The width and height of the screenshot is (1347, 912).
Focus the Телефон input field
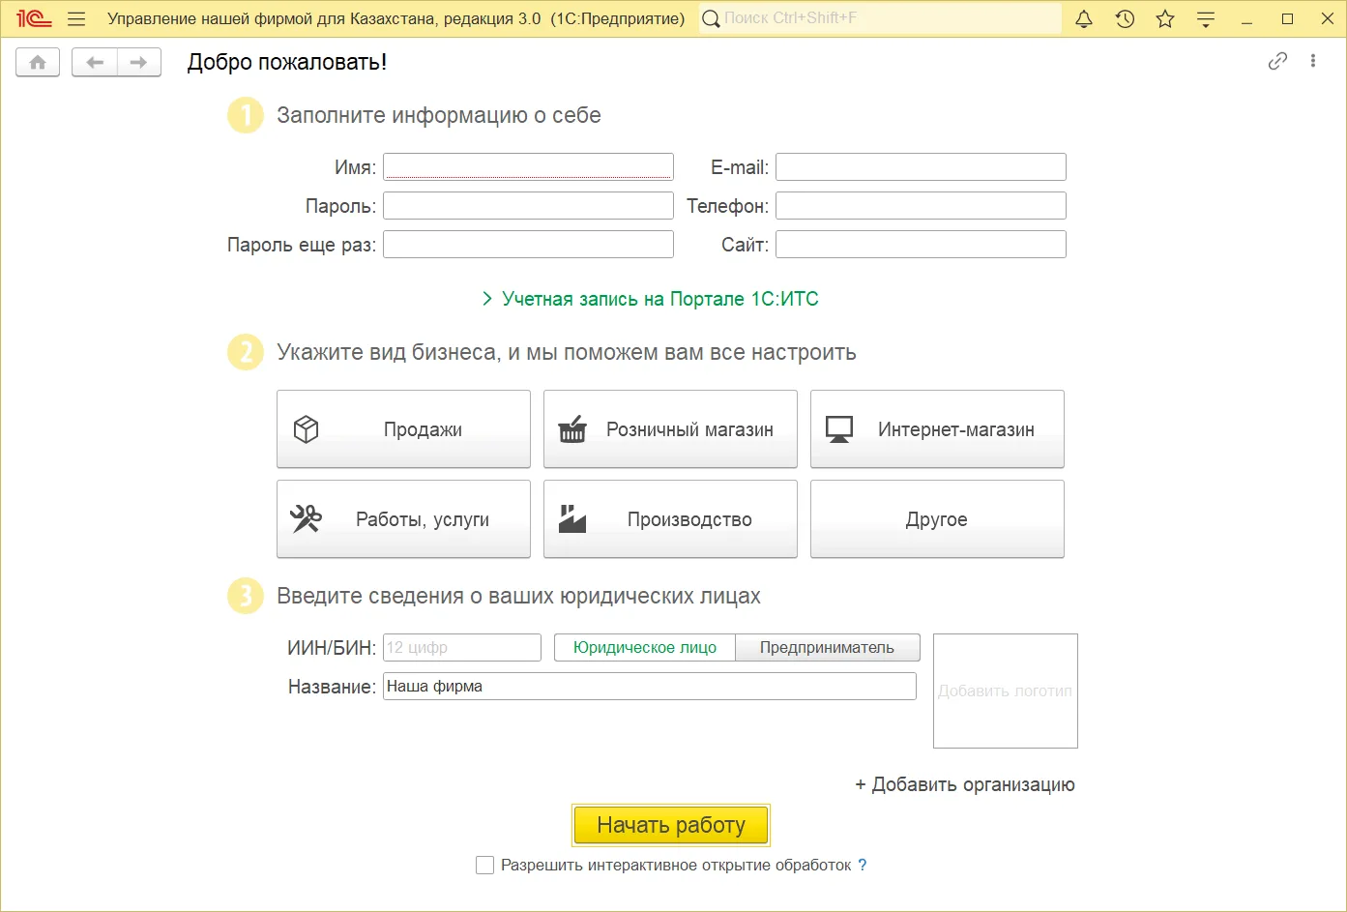point(921,205)
